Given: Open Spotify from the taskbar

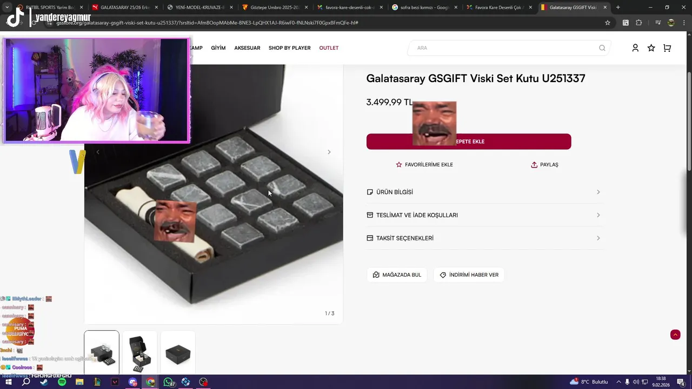Looking at the screenshot, I should 62,382.
